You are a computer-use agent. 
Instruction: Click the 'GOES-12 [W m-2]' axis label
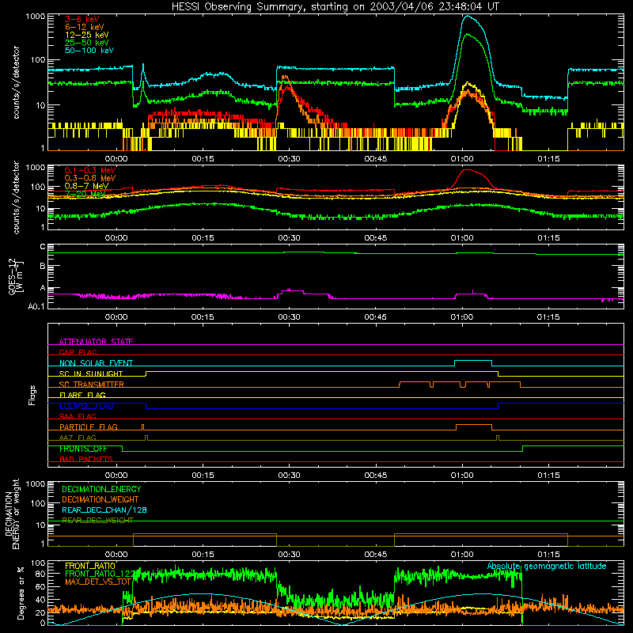(16, 276)
